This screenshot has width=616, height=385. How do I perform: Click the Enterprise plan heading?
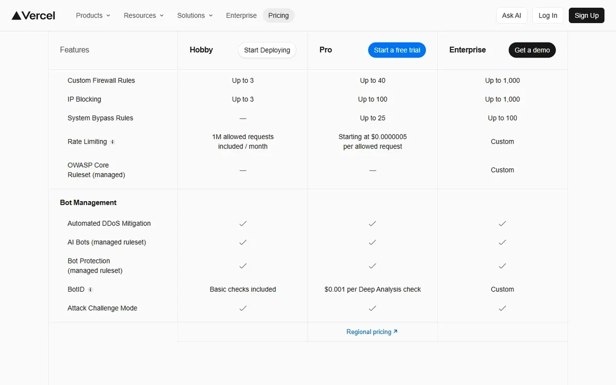tap(468, 50)
